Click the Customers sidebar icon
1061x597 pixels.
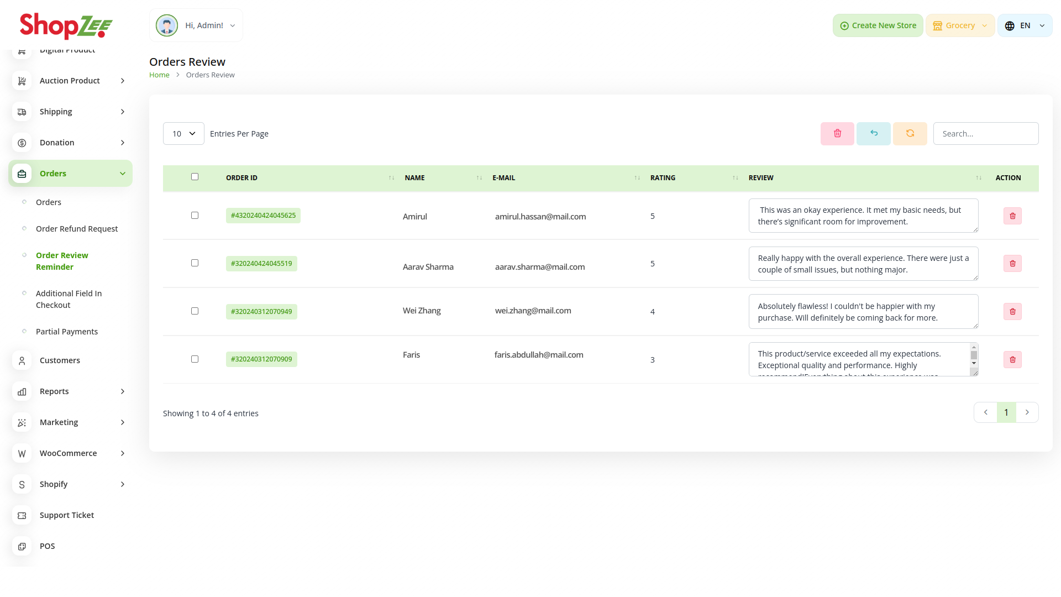click(22, 360)
